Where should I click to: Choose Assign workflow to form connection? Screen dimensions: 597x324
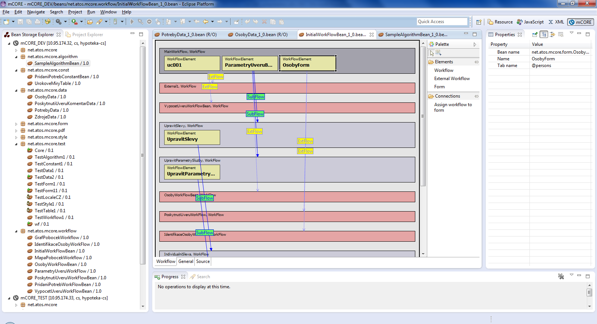point(453,107)
